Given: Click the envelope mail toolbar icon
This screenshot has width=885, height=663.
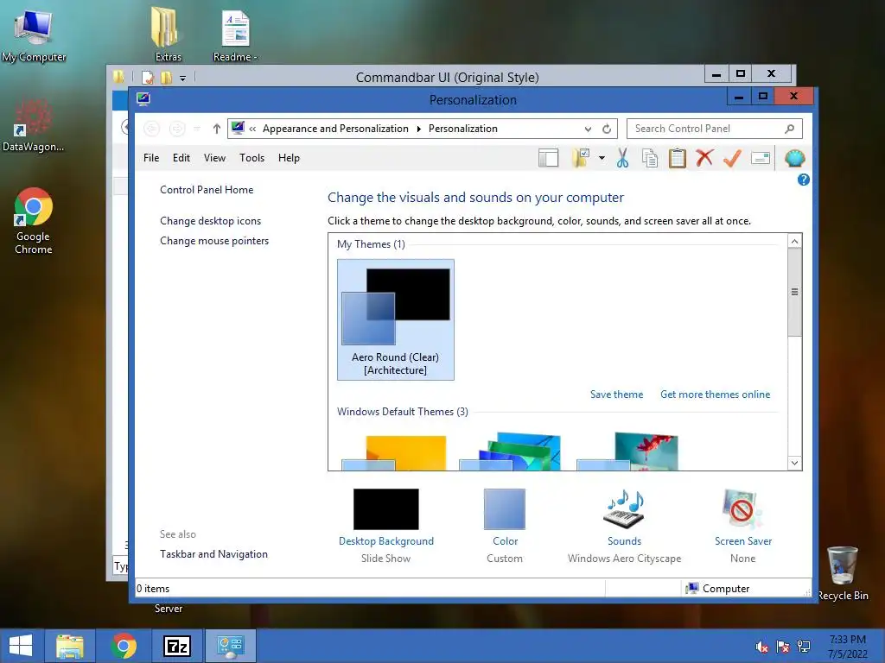Looking at the screenshot, I should click(x=761, y=159).
